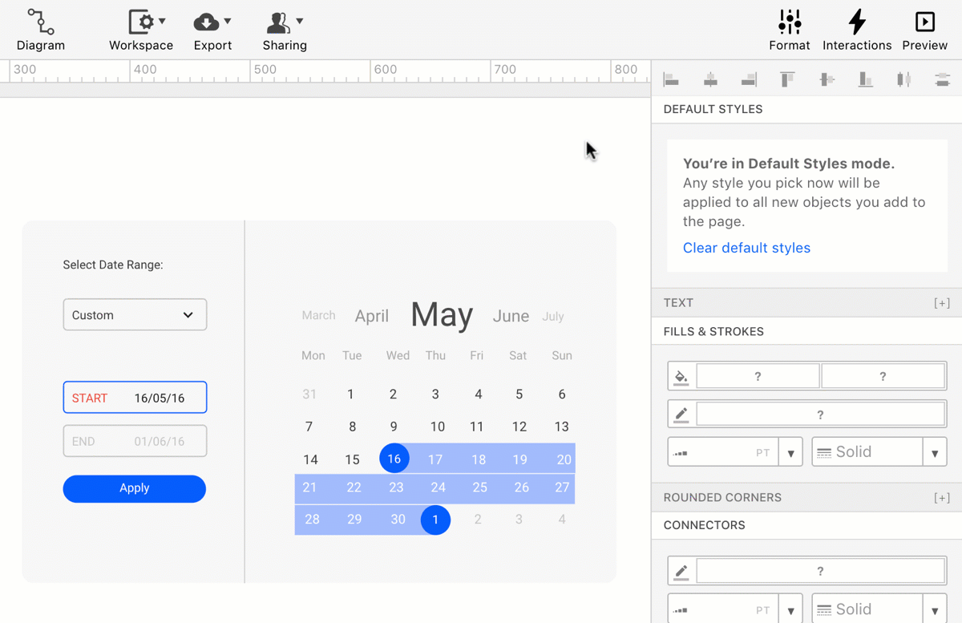This screenshot has width=962, height=623.
Task: Expand the Custom date range dropdown
Action: click(x=135, y=315)
